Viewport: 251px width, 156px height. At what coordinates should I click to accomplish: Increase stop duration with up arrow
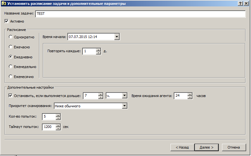click(x=101, y=94)
